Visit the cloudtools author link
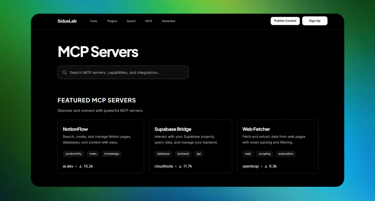 (x=164, y=166)
